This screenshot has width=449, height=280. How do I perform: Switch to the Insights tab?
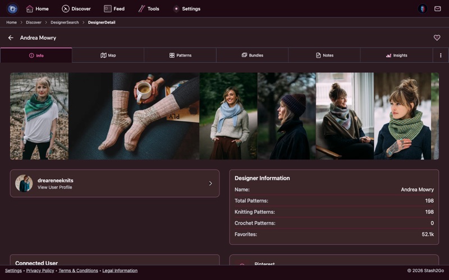396,55
